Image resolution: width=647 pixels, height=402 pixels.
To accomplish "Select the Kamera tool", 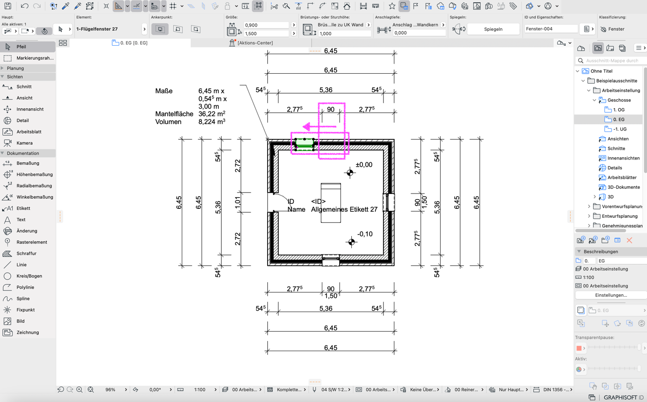I will coord(28,143).
